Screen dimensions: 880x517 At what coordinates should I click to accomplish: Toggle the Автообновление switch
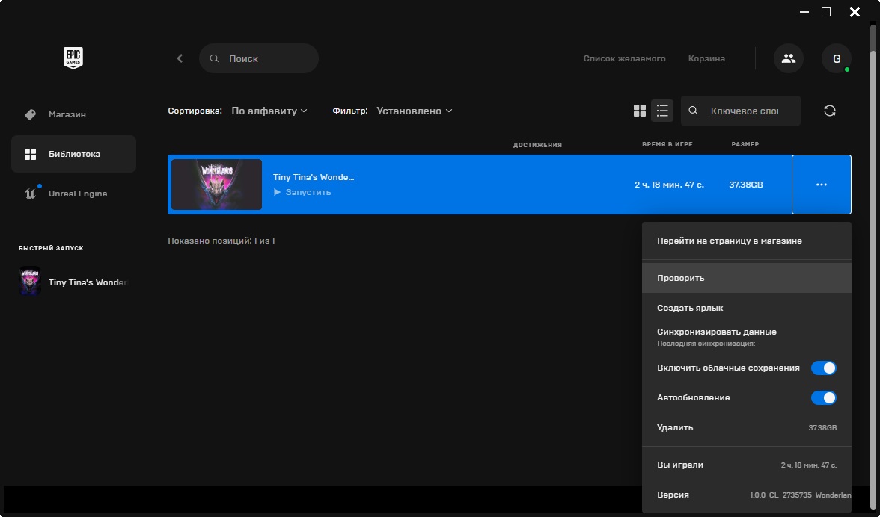coord(823,397)
